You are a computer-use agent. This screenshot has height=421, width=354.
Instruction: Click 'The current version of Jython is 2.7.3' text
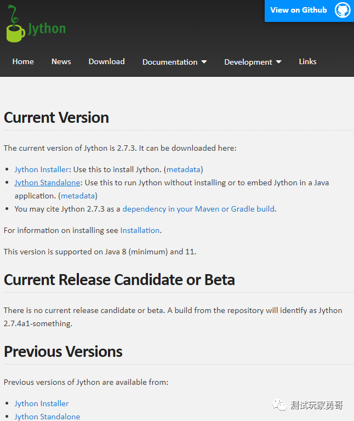point(70,148)
